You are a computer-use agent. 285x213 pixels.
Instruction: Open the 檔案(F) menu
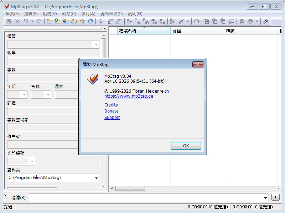click(x=12, y=14)
